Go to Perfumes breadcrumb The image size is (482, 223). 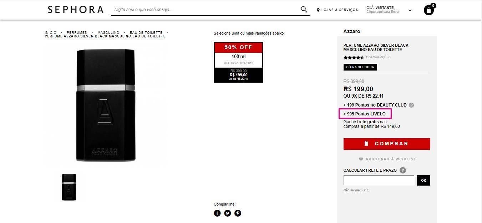coord(77,32)
